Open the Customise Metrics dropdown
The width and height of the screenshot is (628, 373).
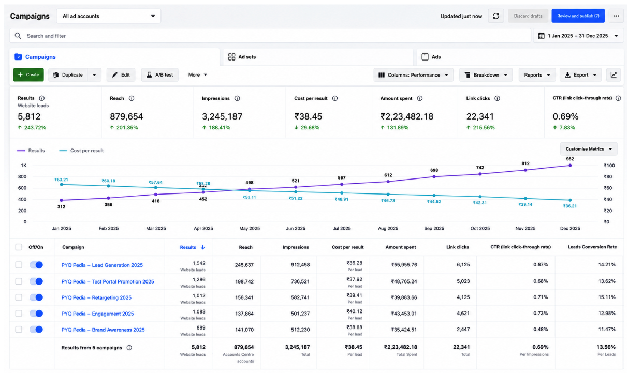coord(589,149)
